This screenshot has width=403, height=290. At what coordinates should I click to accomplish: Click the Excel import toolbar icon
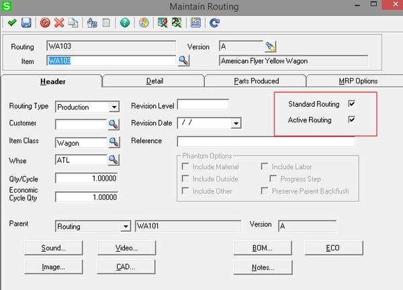coord(163,23)
